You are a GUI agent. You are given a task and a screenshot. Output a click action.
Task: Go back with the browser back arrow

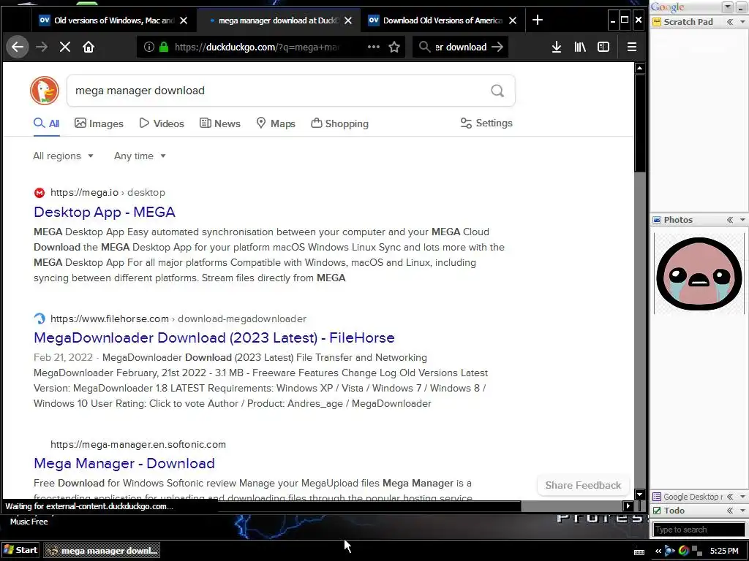[18, 47]
